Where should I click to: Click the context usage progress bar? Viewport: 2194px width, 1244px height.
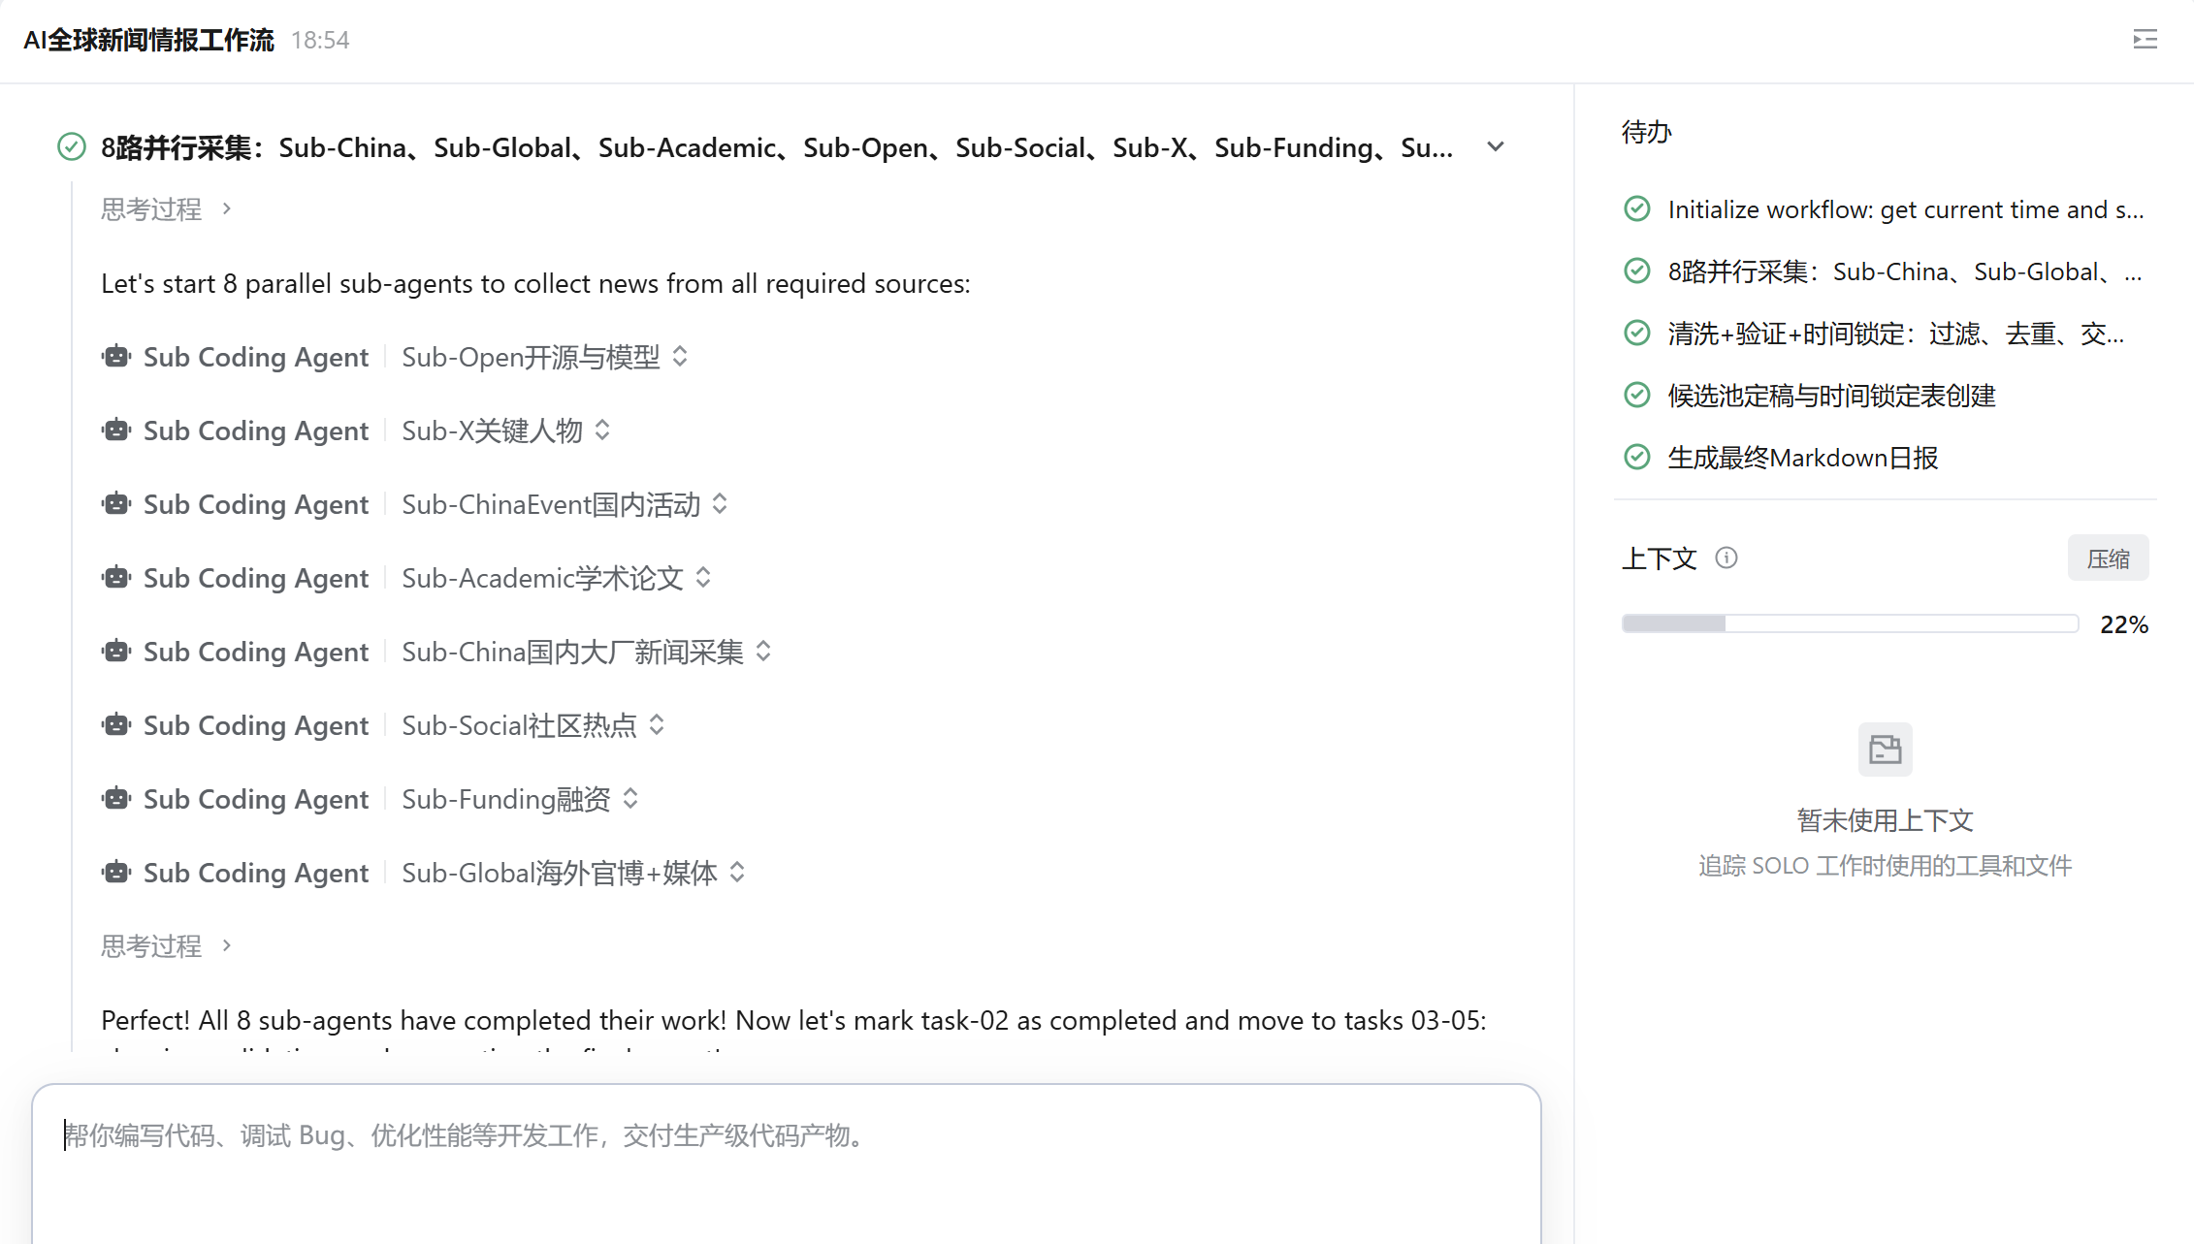pos(1850,623)
